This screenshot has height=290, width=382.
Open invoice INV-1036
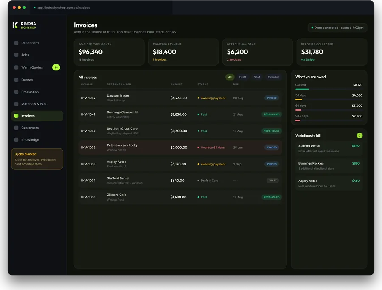coord(180,197)
